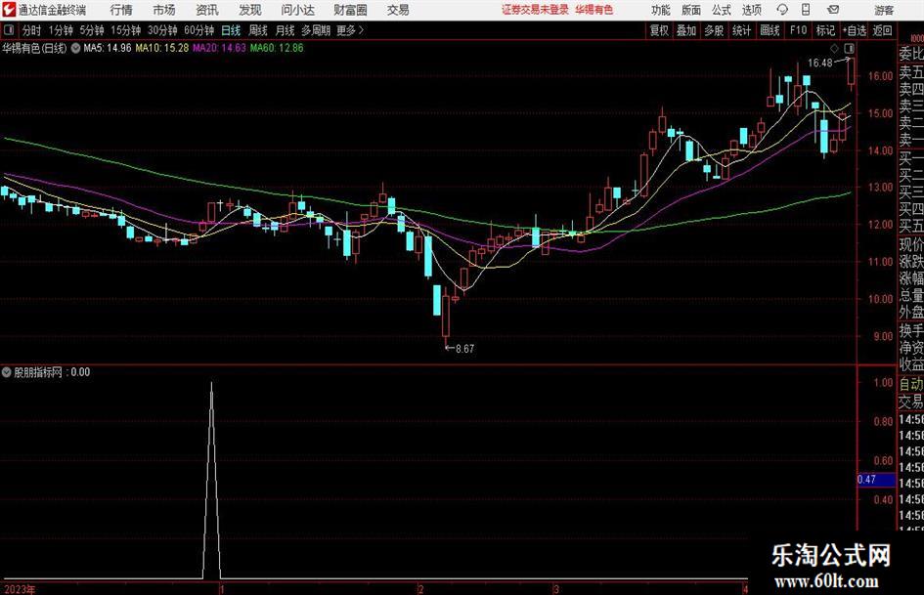The width and height of the screenshot is (924, 595).
Task: Click the 复权 toolbar button
Action: [x=659, y=30]
